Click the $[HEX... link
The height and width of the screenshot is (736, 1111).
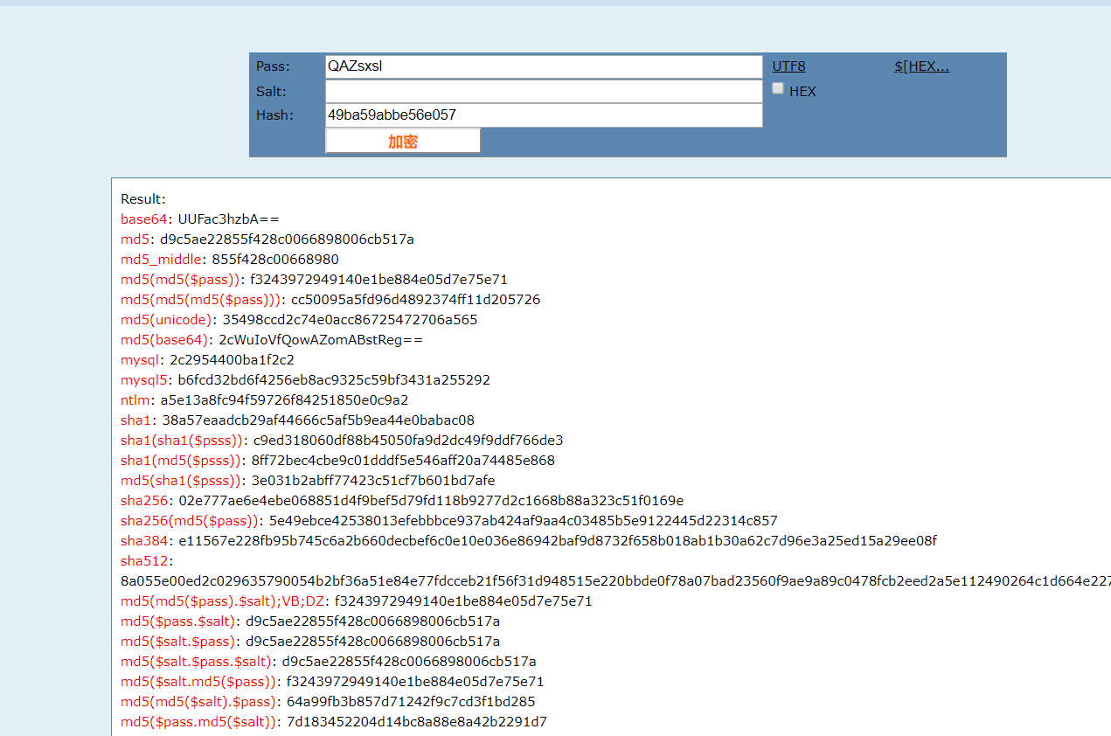pyautogui.click(x=921, y=66)
